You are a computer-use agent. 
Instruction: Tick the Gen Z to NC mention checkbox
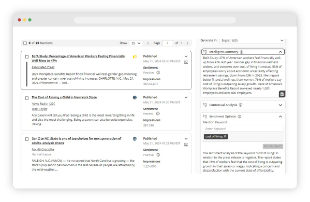coord(27,138)
